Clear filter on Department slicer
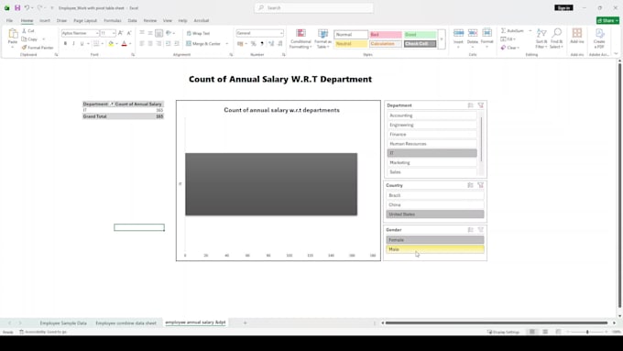 tap(481, 105)
